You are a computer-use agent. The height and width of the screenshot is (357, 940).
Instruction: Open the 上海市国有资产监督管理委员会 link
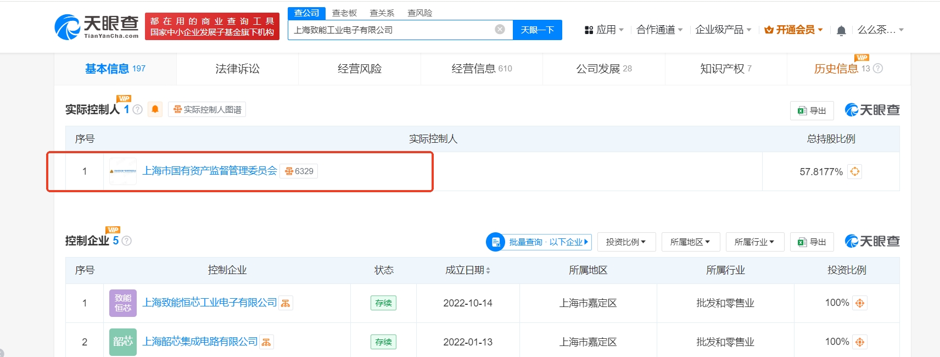(x=210, y=171)
